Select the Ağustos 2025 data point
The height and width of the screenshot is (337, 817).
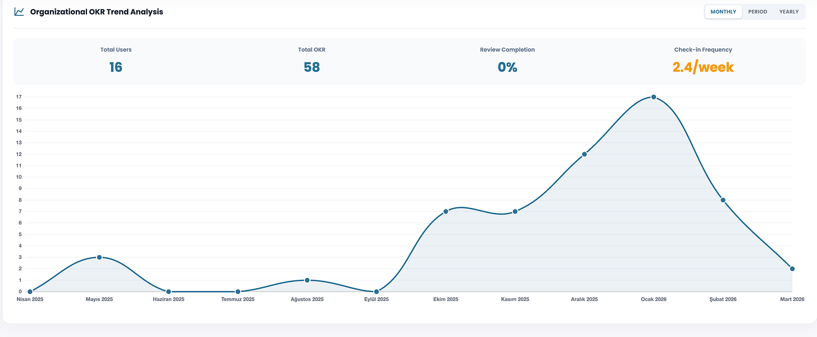307,280
